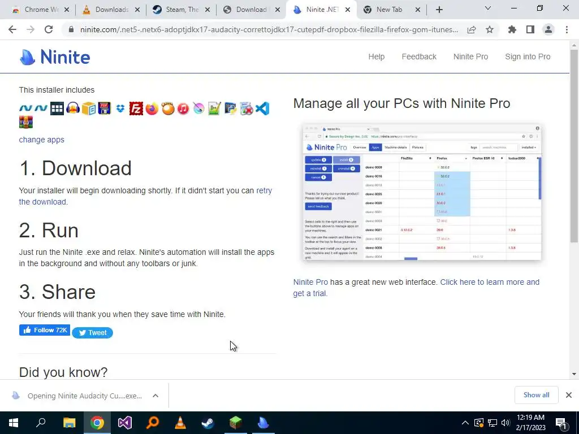Viewport: 579px width, 434px height.
Task: Click the Krita paintbrush icon
Action: point(198,108)
